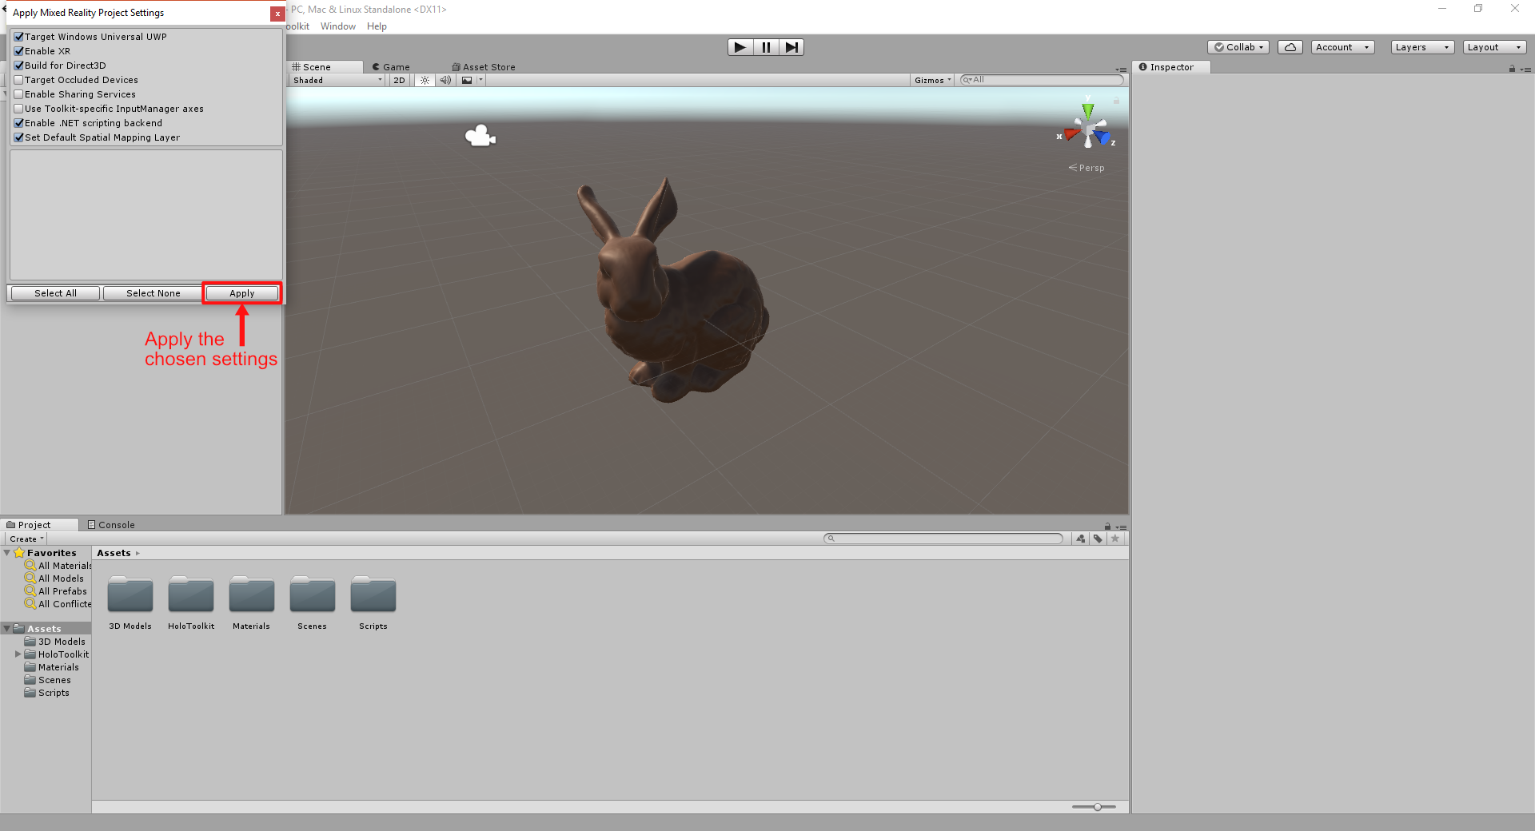This screenshot has width=1535, height=831.
Task: Toggle scene audio speaker icon
Action: pos(445,80)
